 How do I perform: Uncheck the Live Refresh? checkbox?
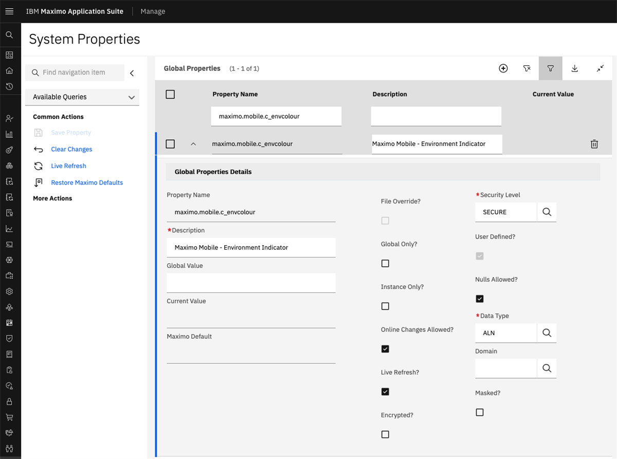[385, 392]
